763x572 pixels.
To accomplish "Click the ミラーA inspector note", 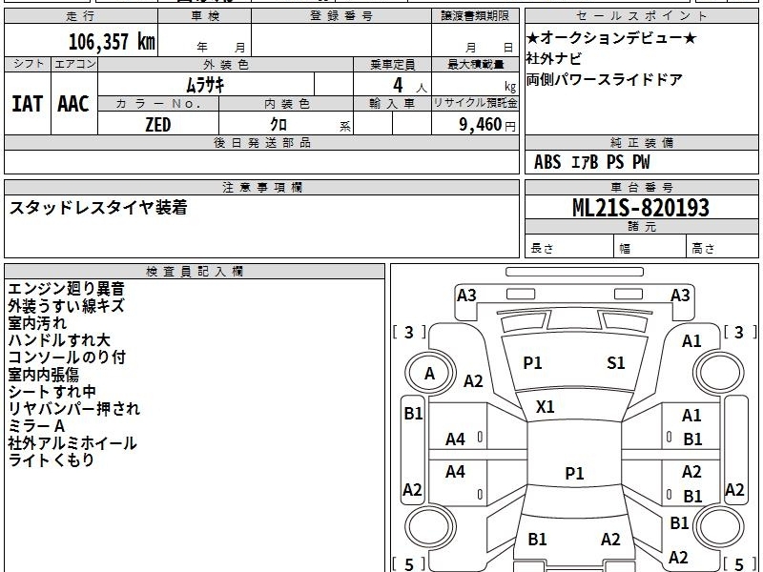I will [36, 426].
